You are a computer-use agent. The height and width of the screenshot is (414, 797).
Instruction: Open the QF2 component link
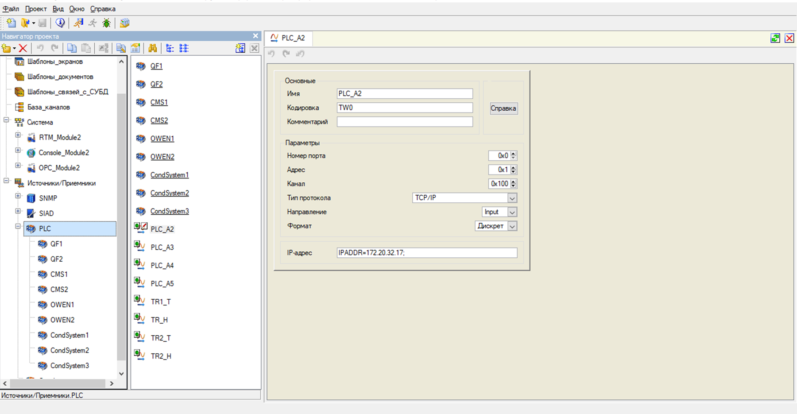pyautogui.click(x=156, y=84)
